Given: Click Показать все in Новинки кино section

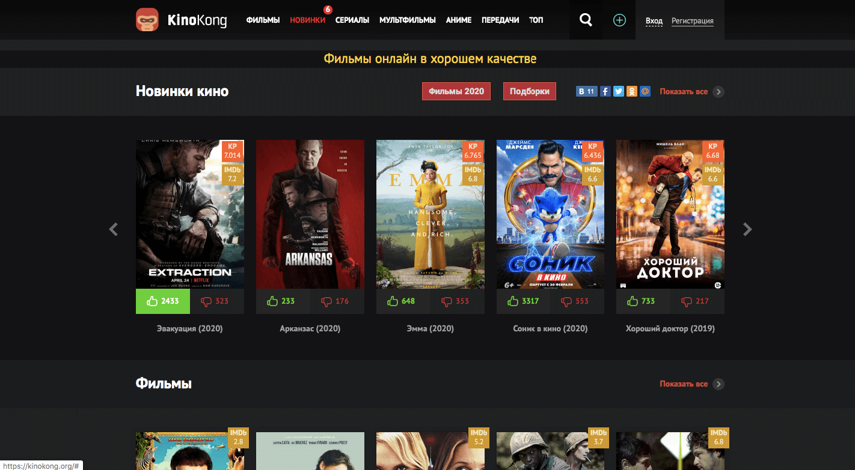Looking at the screenshot, I should coord(684,92).
